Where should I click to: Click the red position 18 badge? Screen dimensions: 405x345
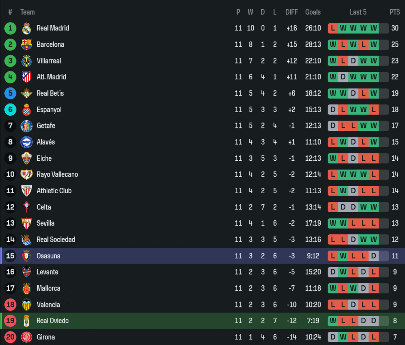coord(10,305)
